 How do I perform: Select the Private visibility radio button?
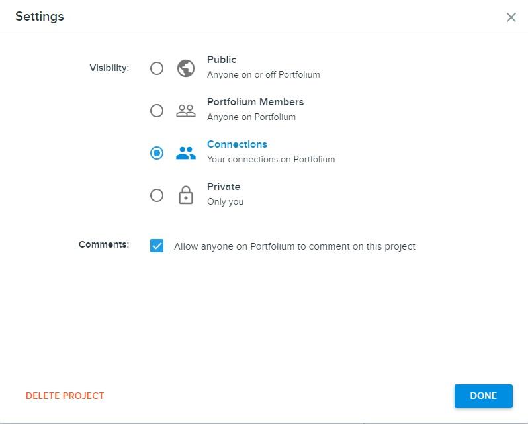click(157, 195)
